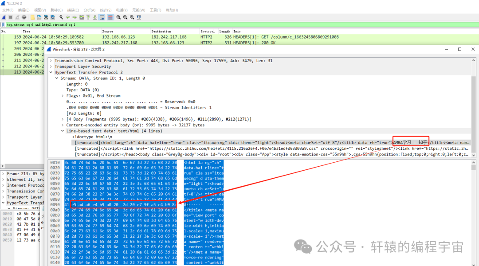Sort by the Source column header
The width and height of the screenshot is (479, 266).
pos(107,31)
